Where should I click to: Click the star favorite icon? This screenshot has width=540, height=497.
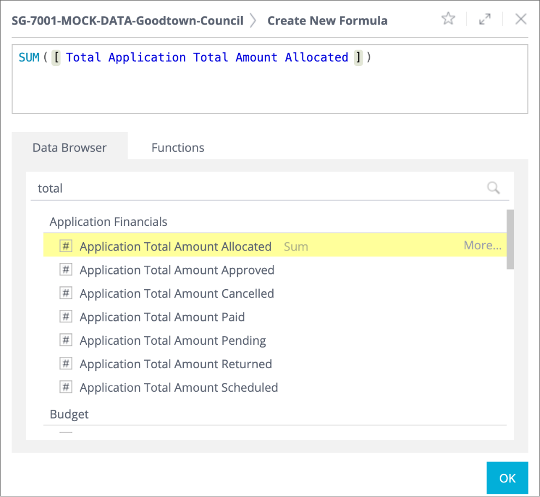(448, 20)
